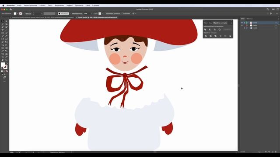Click the Intersect shape mode icon
Screen dimensions: 280x157
[215, 30]
